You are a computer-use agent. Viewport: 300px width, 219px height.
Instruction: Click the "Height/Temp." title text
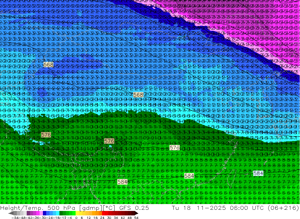pos(21,208)
